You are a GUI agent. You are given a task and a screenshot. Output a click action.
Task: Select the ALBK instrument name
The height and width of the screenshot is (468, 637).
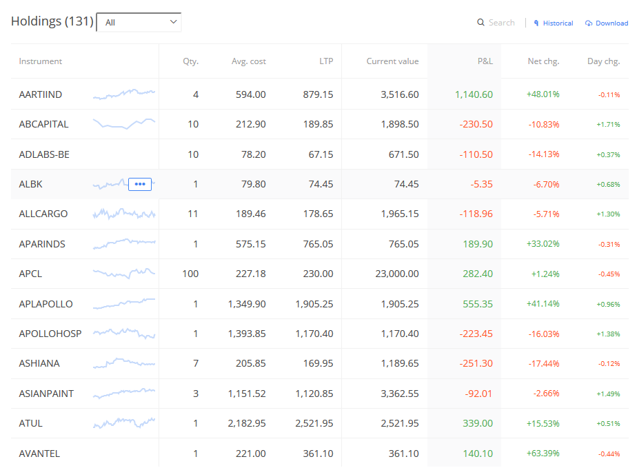click(30, 185)
